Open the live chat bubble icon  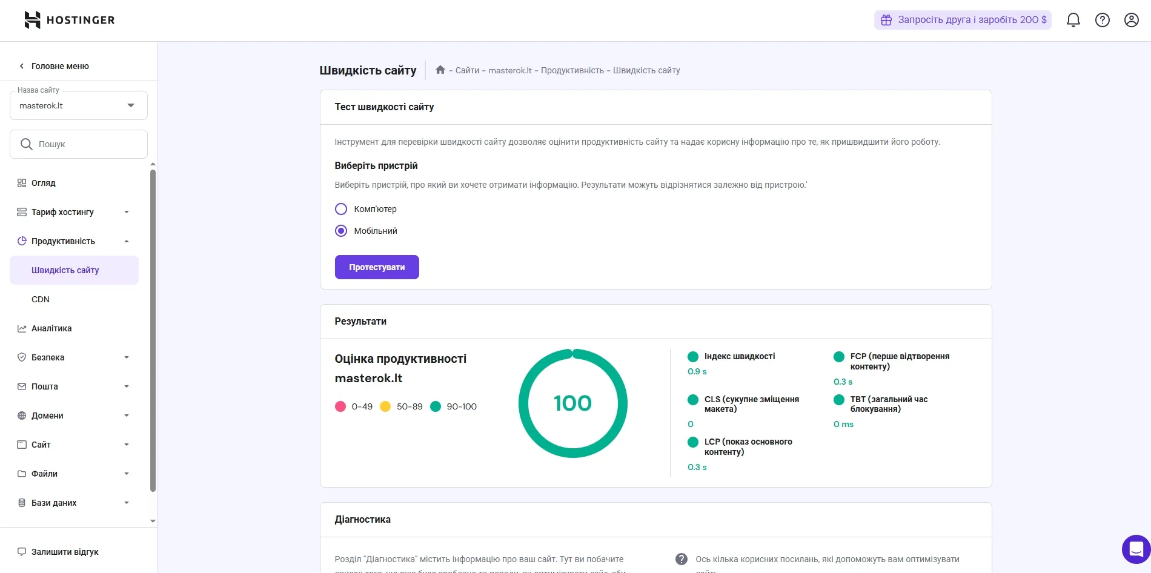click(1136, 549)
